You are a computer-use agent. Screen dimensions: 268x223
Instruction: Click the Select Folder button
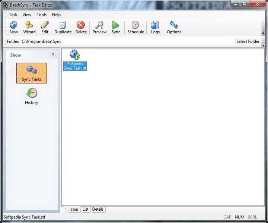click(x=248, y=41)
